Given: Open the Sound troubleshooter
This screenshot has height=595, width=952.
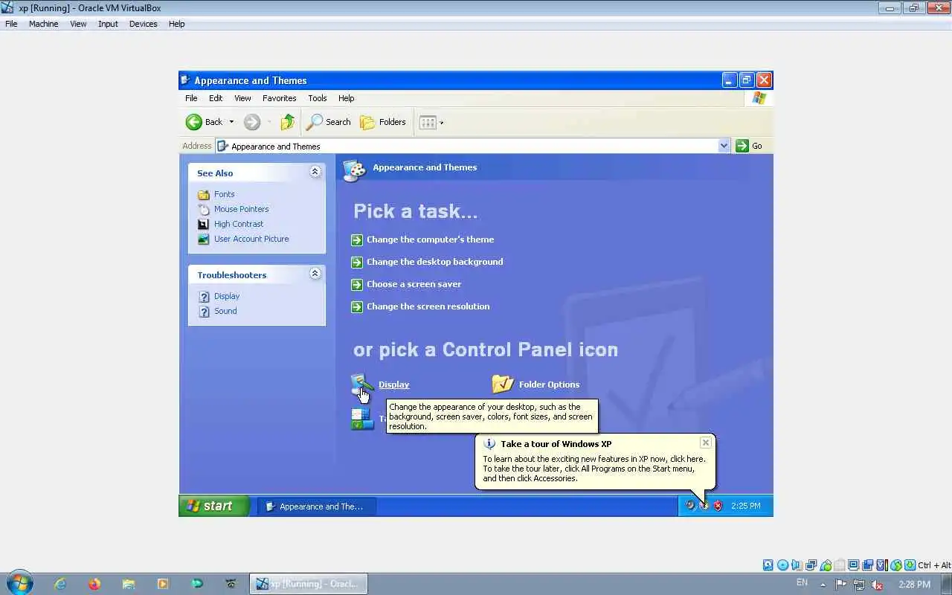Looking at the screenshot, I should point(225,311).
